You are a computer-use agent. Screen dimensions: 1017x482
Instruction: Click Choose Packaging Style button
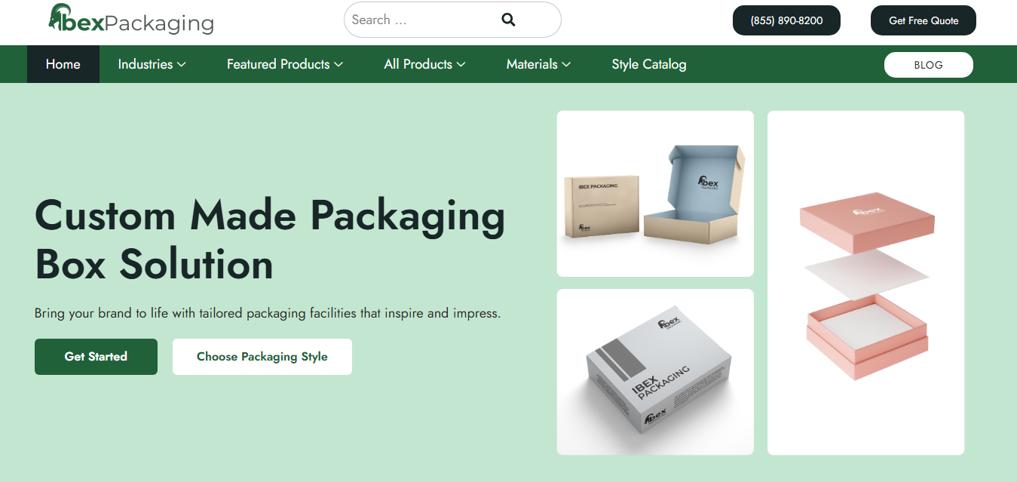pyautogui.click(x=262, y=357)
